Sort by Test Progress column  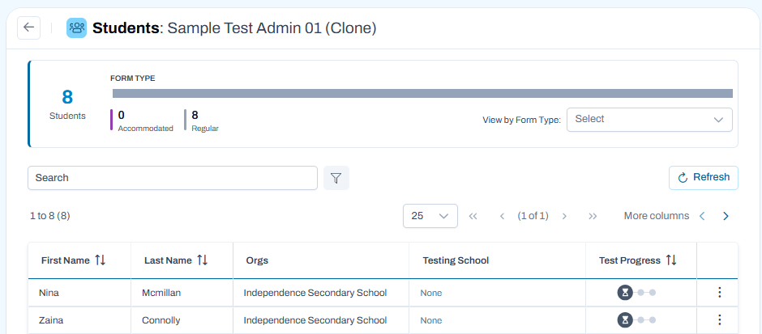coord(671,260)
